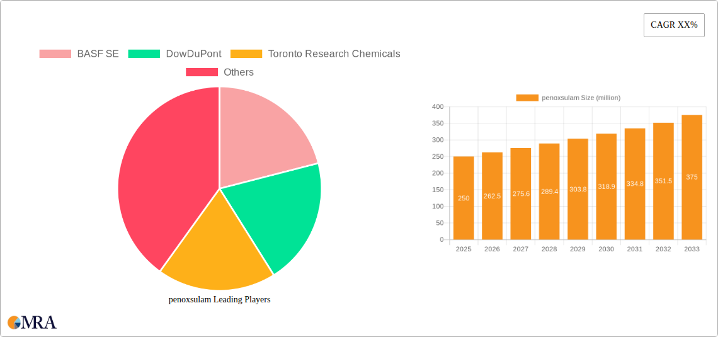Click the 2025 bar labeled 250
The image size is (718, 337).
click(x=464, y=198)
